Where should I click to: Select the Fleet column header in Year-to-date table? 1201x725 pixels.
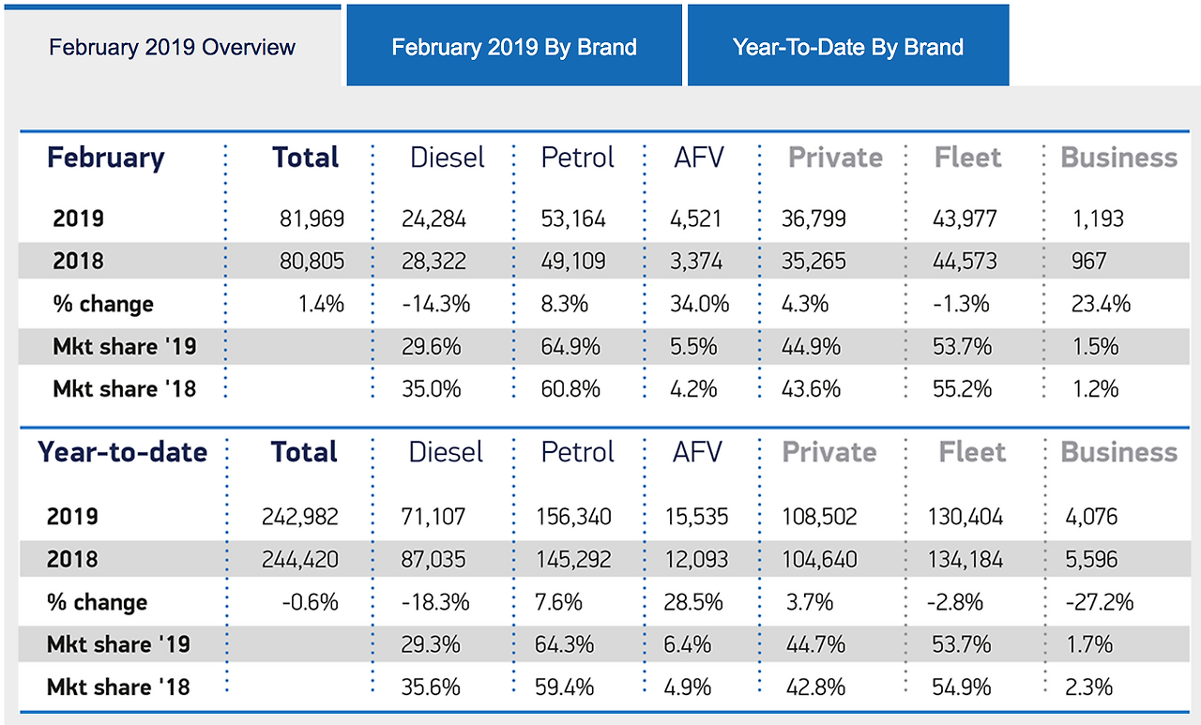(x=972, y=451)
